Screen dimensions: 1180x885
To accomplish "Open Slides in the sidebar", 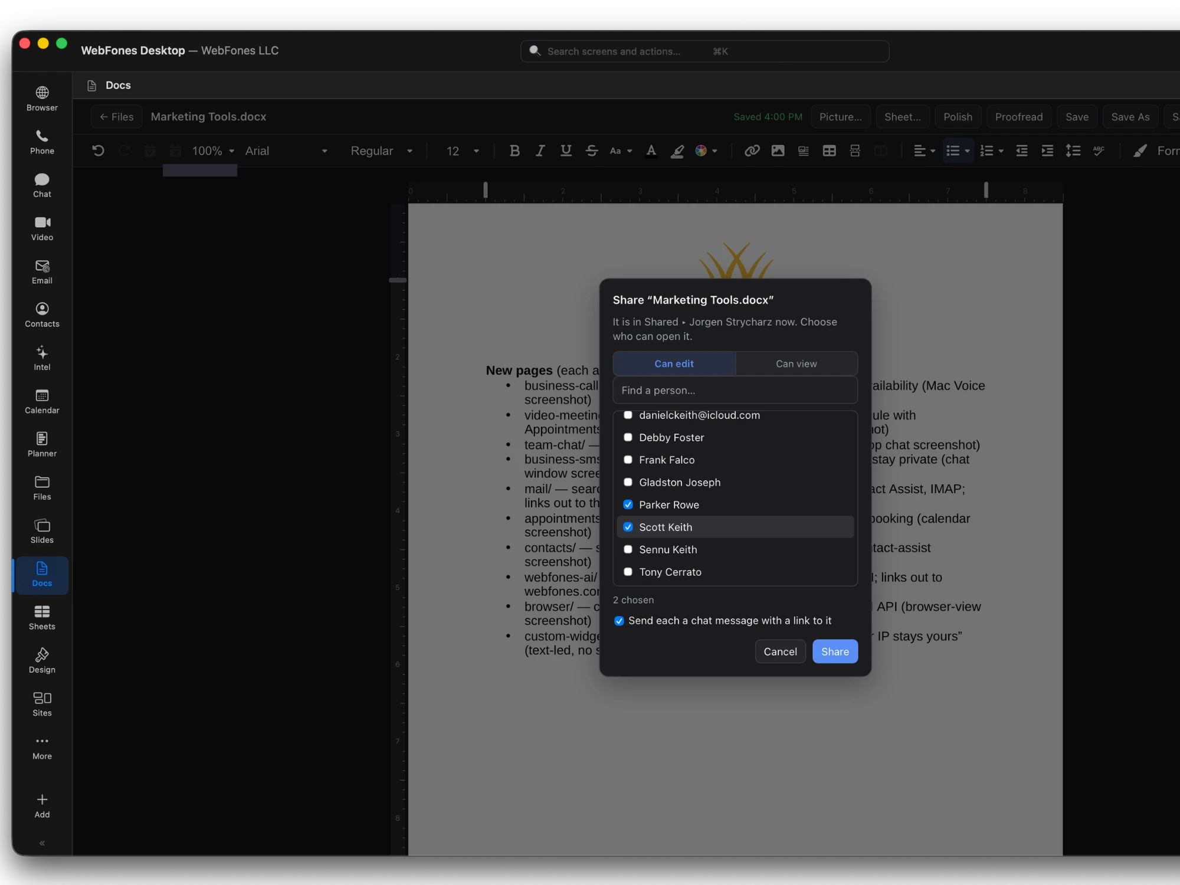I will (x=42, y=532).
